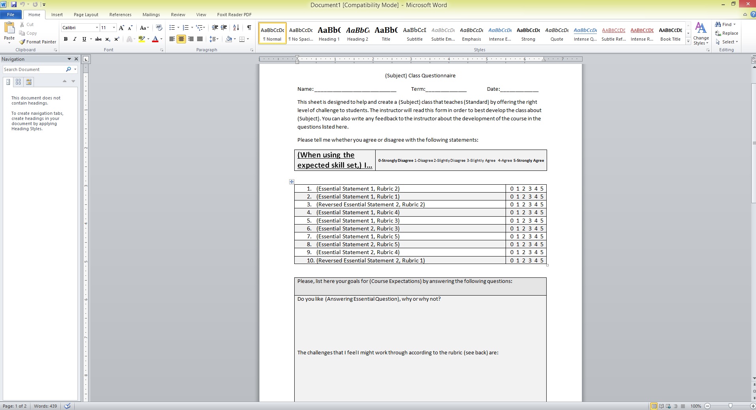
Task: Open the Page Layout ribbon tab
Action: (x=86, y=15)
